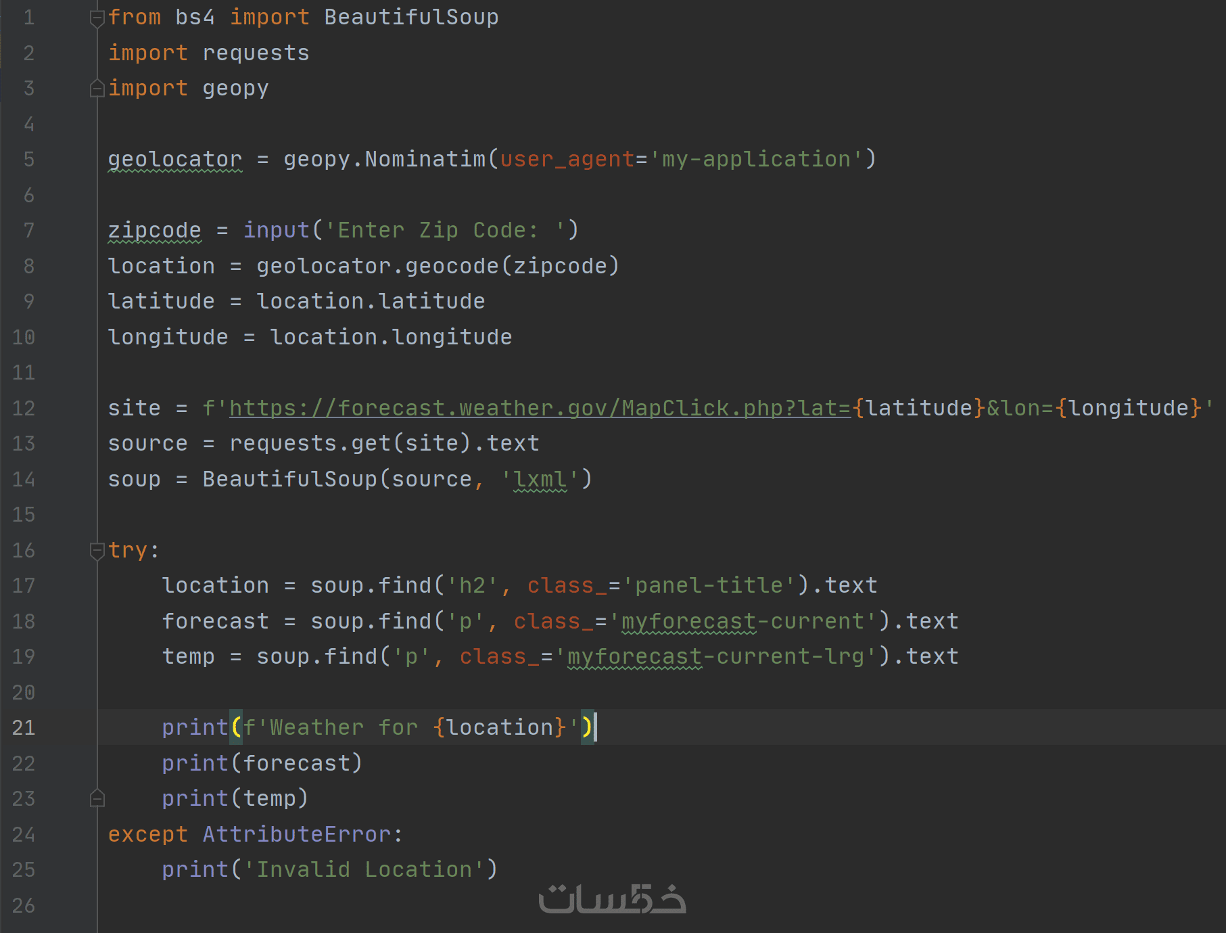Click the 'longitude' variable at start of line 10
Viewport: 1226px width, 933px height.
point(168,337)
